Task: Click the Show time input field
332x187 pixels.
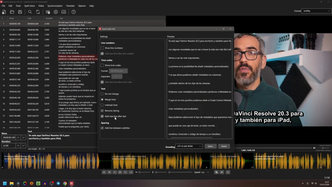Action: (9, 137)
